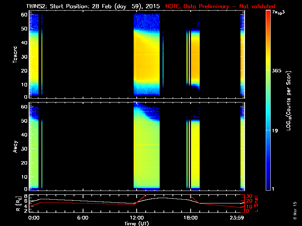Click the red 'Data Preliminary' note
The image size is (302, 226).
(220, 6)
